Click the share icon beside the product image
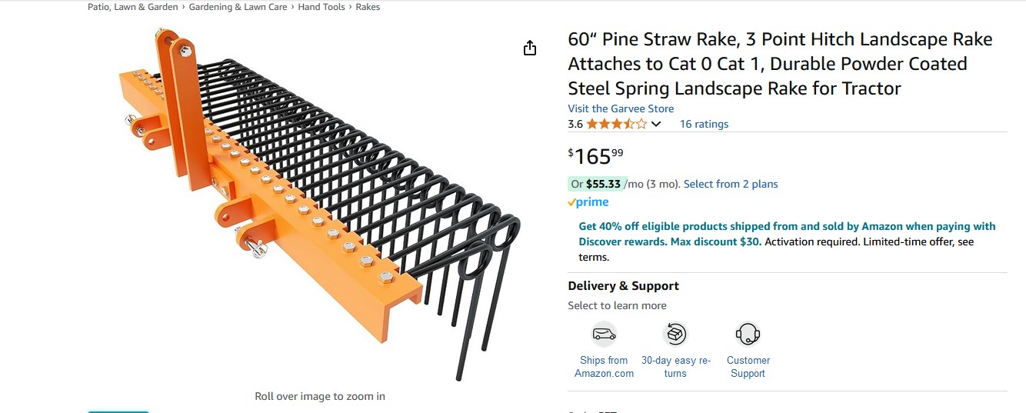This screenshot has height=413, width=1026. (x=529, y=48)
